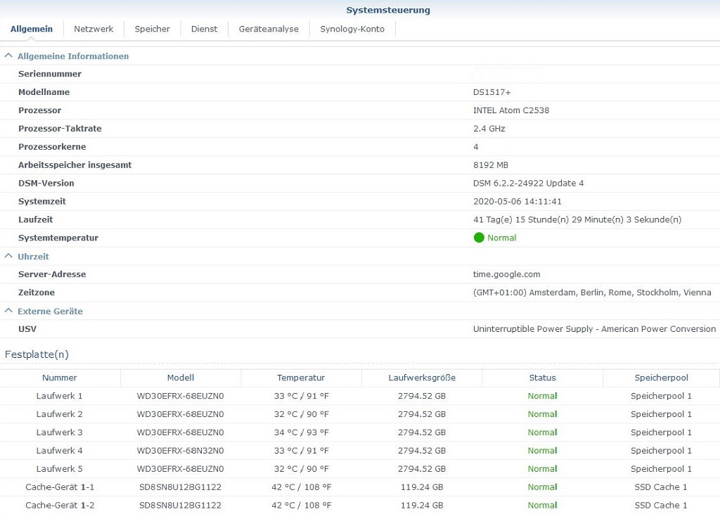Click the INTEL Atom C2538 processor value

(511, 110)
